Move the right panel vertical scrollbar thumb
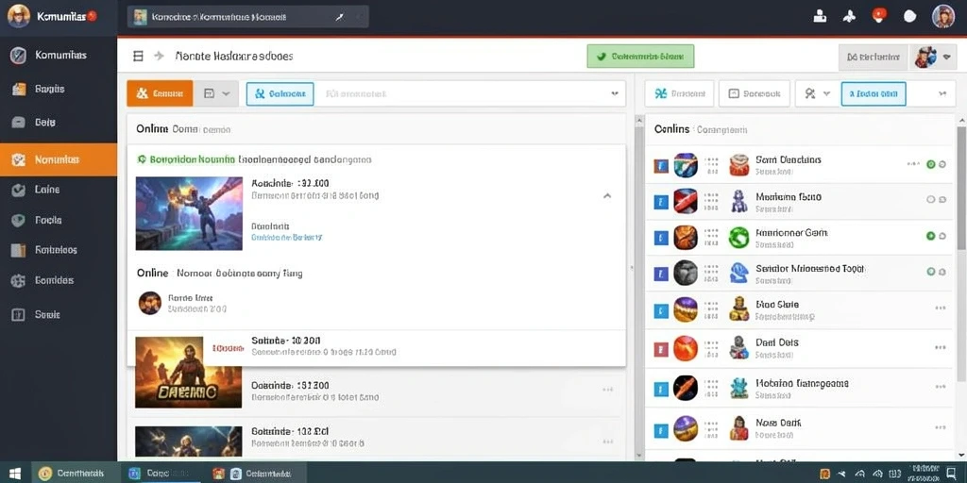The image size is (967, 483). [x=961, y=188]
